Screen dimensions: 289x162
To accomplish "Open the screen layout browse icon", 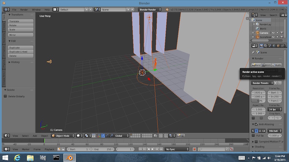I will [56, 9].
